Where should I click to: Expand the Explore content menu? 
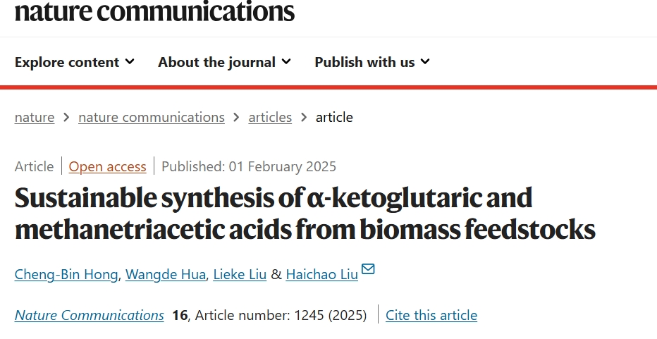point(75,62)
